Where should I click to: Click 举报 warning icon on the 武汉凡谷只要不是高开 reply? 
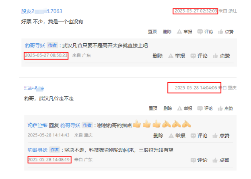pos(171,56)
